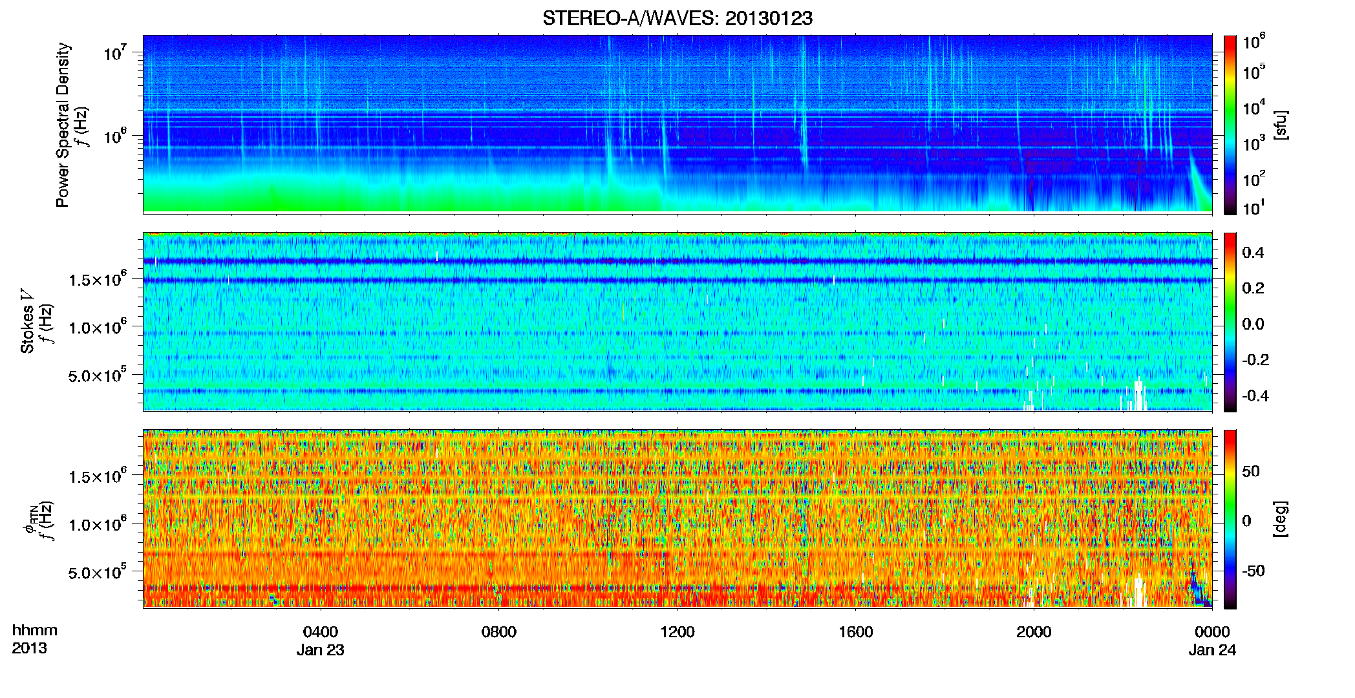Image resolution: width=1355 pixels, height=698 pixels.
Task: Click the -50 label on degrees colorbar
Action: pos(1252,571)
